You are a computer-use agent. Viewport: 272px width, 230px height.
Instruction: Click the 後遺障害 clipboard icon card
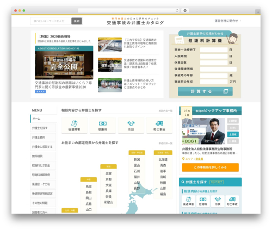75,126
